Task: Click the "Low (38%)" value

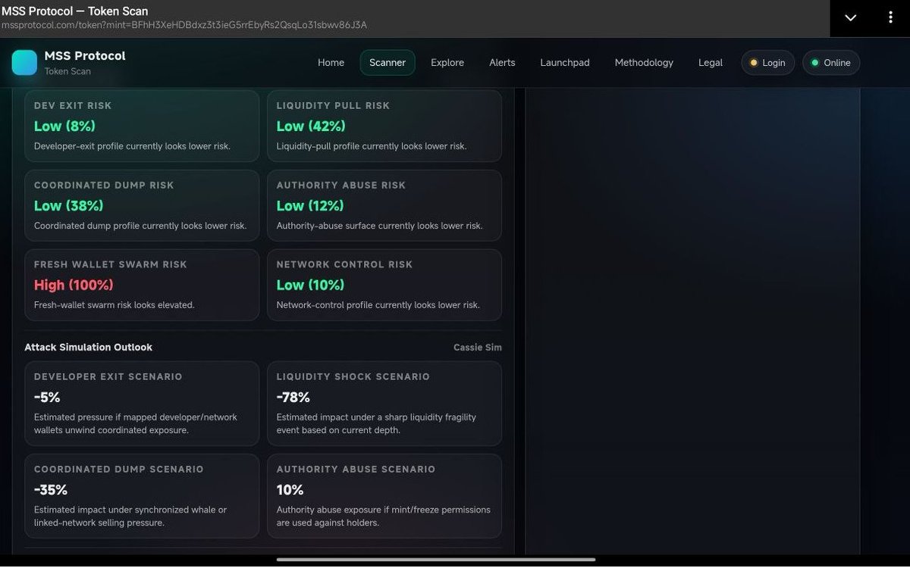Action: (69, 205)
